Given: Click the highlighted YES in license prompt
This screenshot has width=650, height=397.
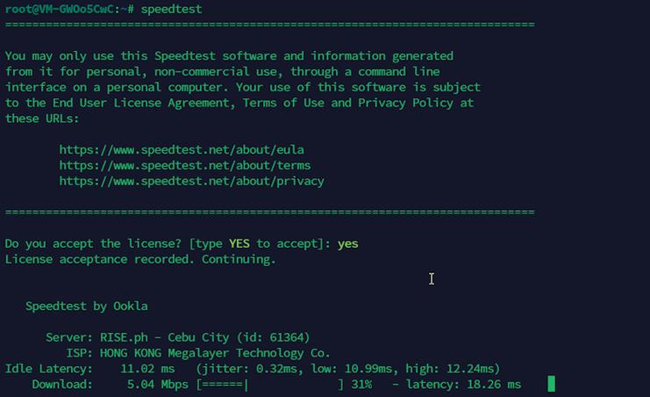Looking at the screenshot, I should pos(239,243).
